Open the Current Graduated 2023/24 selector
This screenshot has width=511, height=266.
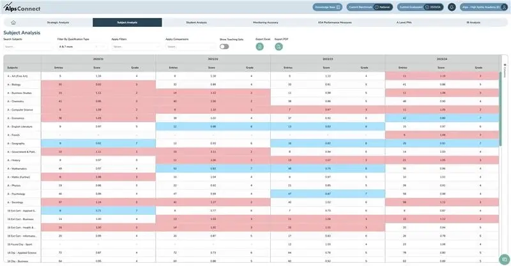click(420, 7)
